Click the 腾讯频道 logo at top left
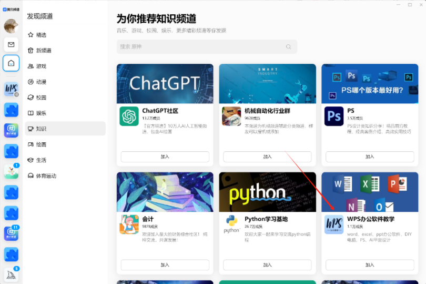 tap(11, 9)
